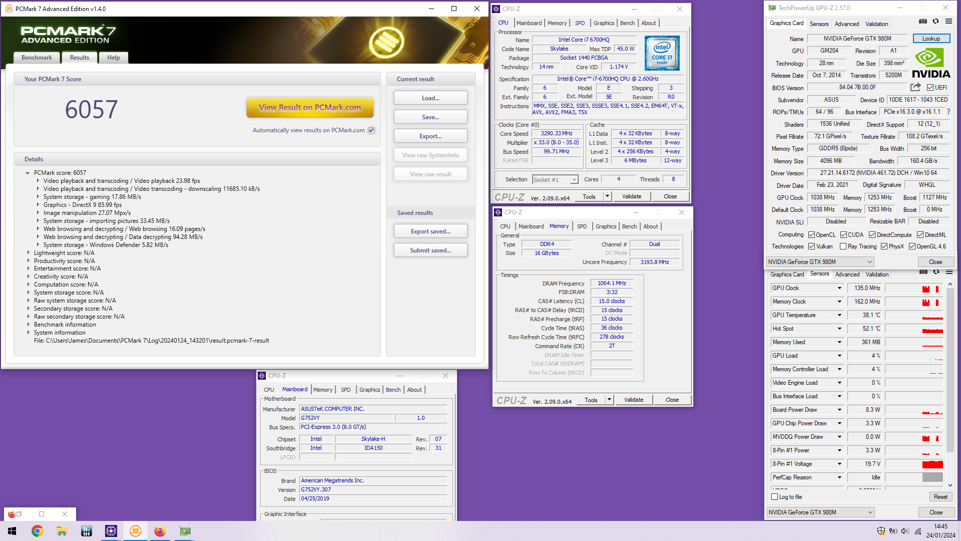Open the Tools dropdown arrow in CPU-Z CPU window
The image size is (961, 541).
[608, 196]
